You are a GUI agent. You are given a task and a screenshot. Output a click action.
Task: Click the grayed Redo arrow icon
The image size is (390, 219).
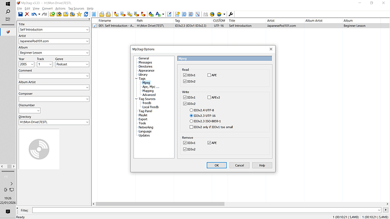pyautogui.click(x=45, y=14)
